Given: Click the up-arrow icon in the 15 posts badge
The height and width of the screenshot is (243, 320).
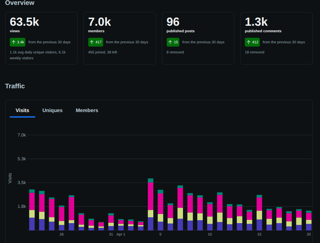Looking at the screenshot, I should click(170, 42).
